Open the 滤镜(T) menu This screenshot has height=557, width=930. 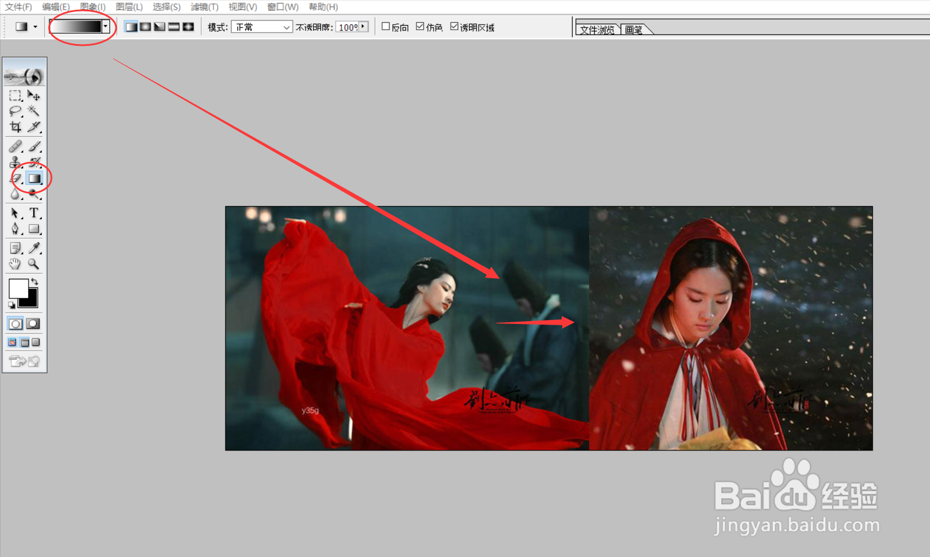(x=205, y=7)
